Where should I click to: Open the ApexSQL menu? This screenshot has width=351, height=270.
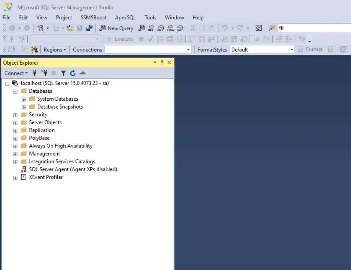pos(125,18)
